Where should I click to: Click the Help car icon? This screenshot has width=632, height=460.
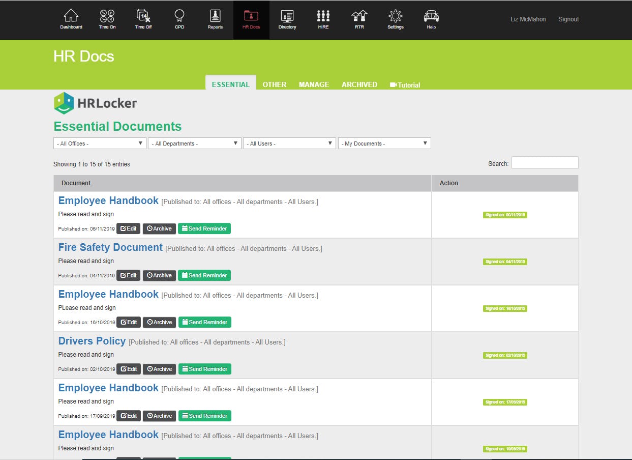coord(431,19)
